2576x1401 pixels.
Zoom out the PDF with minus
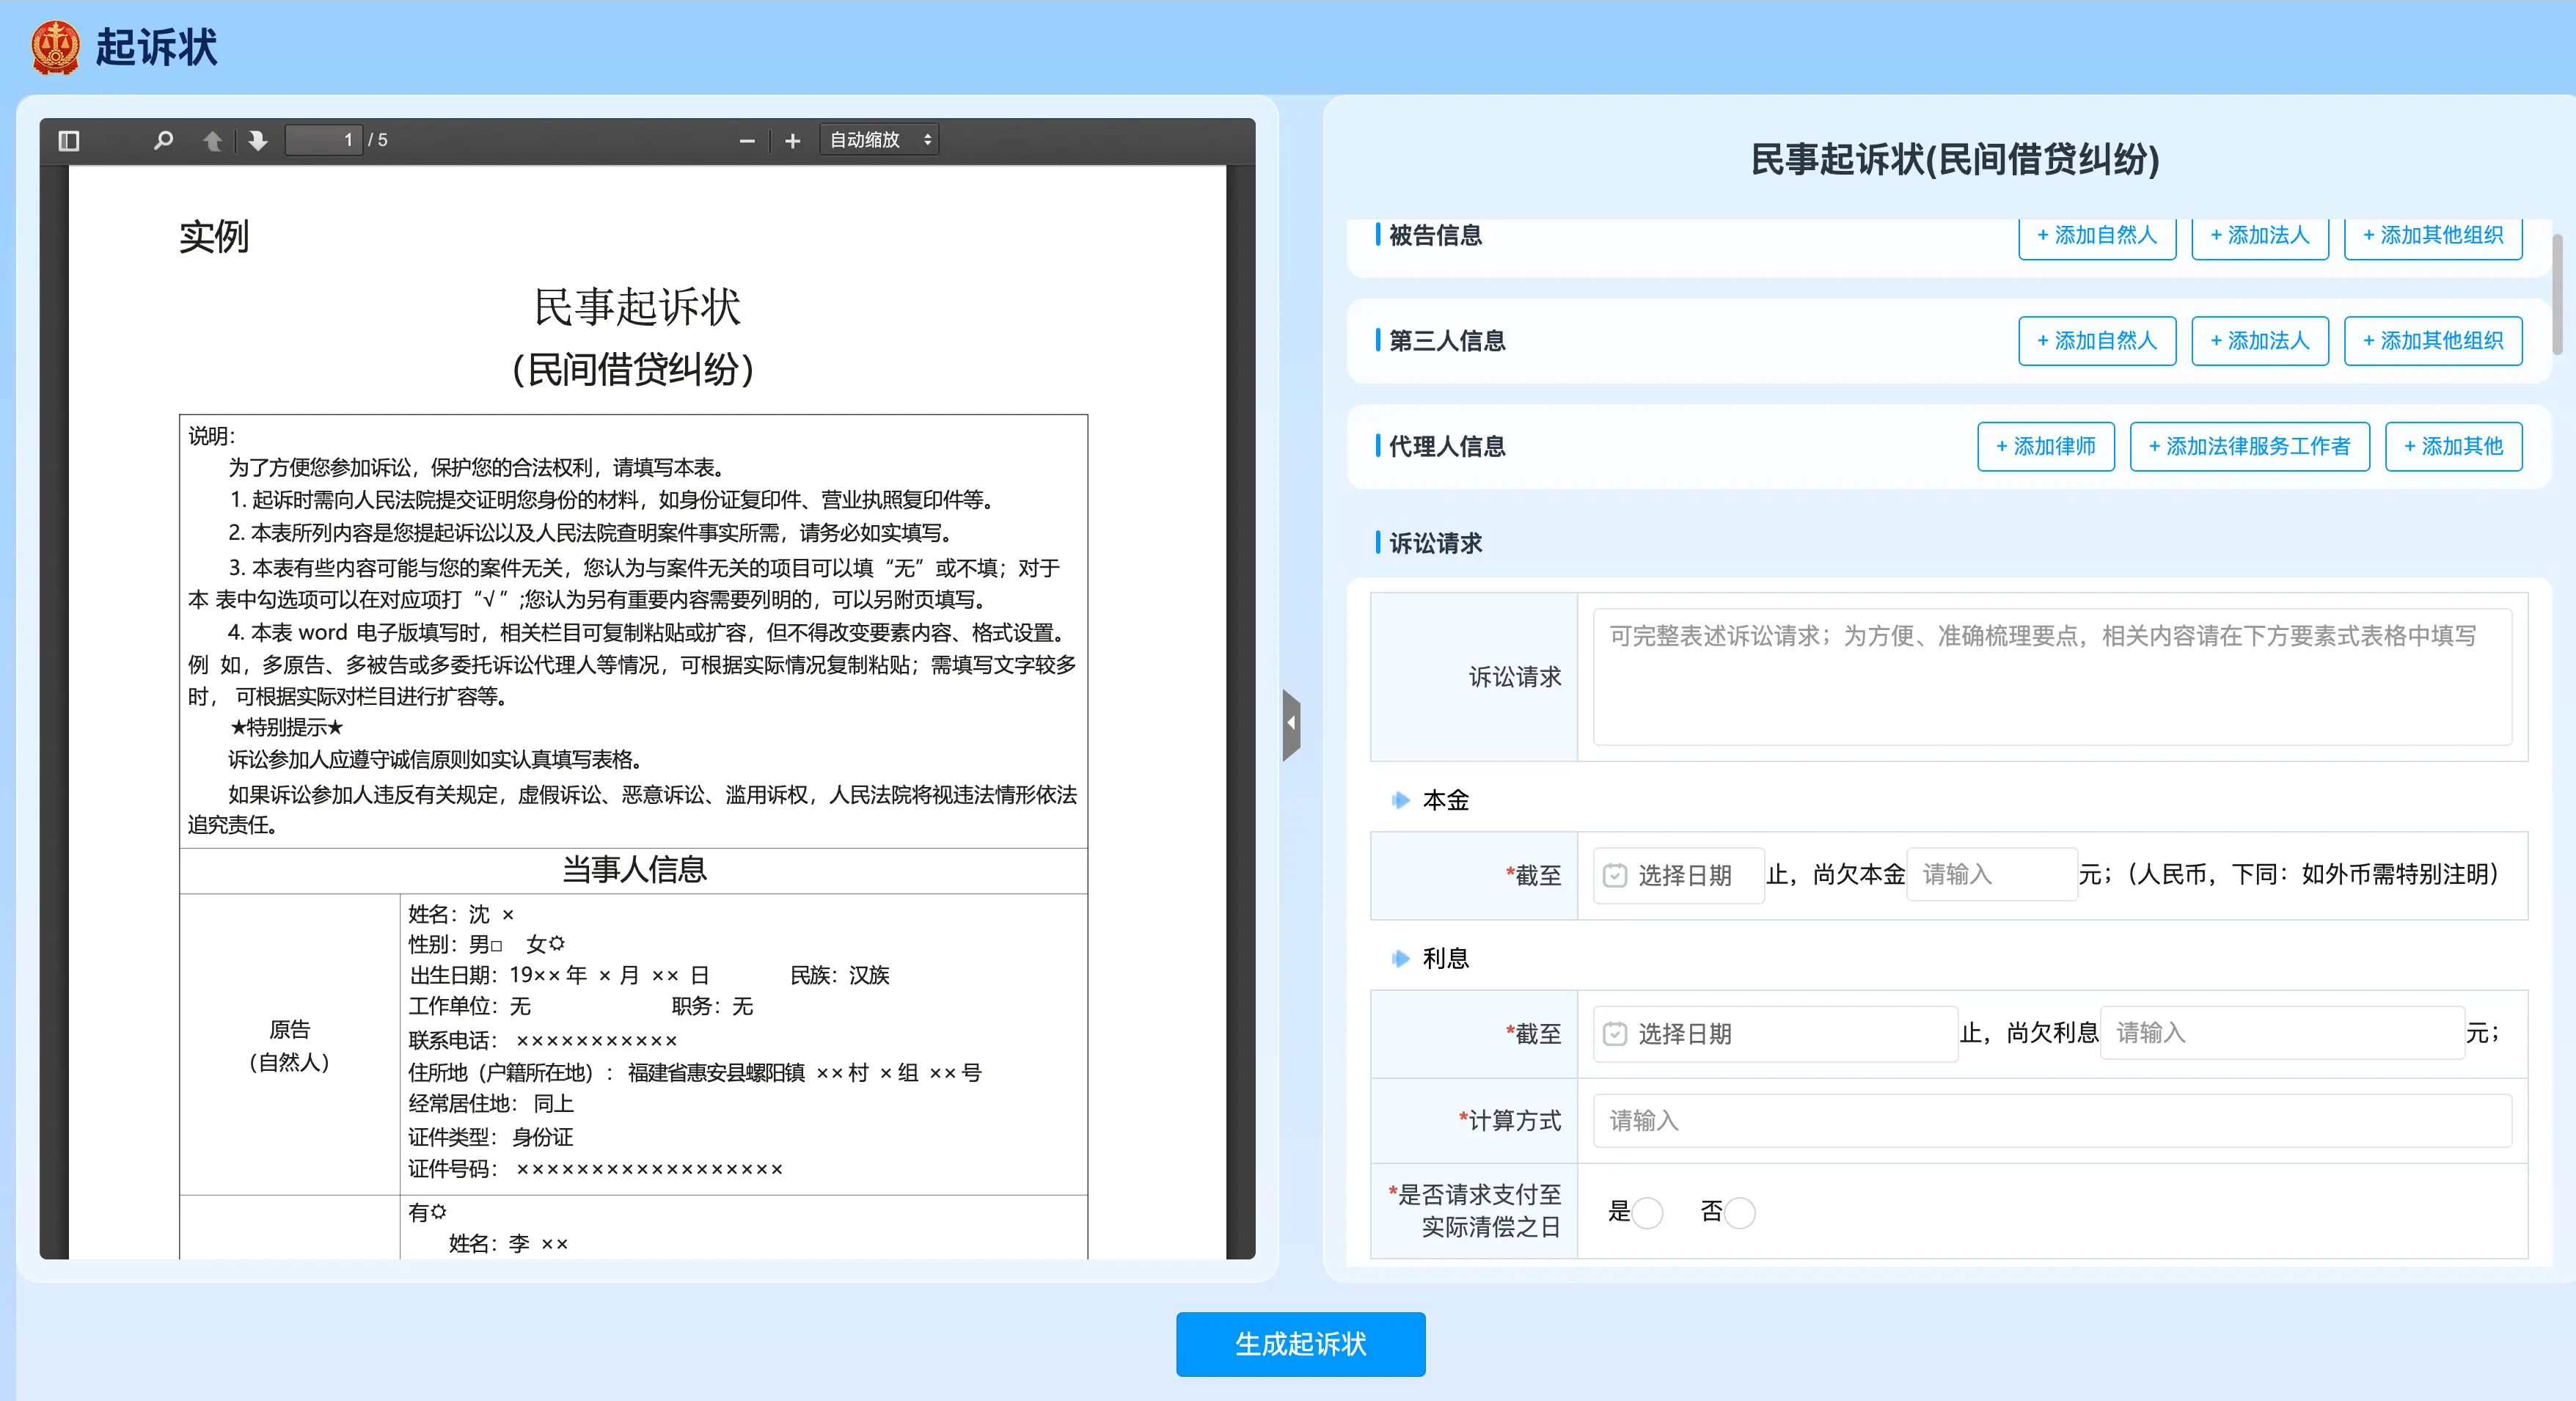coord(746,141)
